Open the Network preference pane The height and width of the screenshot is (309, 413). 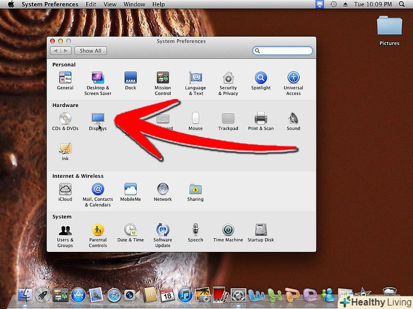click(x=163, y=192)
